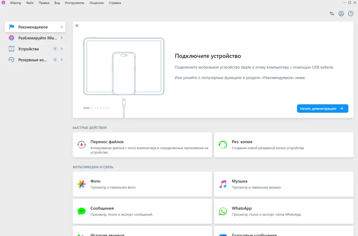The width and height of the screenshot is (358, 236).
Task: Click text Просмотр, поиск и экспорт сообщений.
Action: click(x=121, y=214)
